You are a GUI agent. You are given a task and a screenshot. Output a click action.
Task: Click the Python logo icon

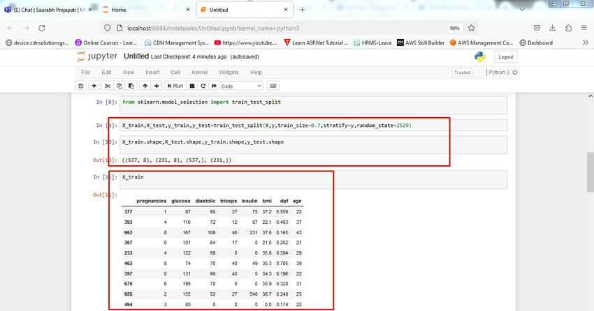[480, 56]
